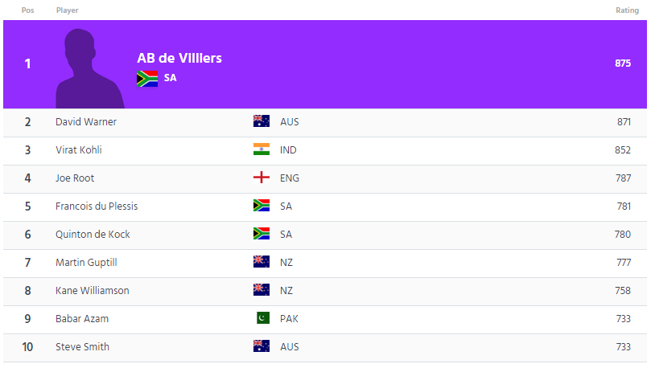
Task: Click the Australia flag beside David Warner
Action: [x=262, y=121]
